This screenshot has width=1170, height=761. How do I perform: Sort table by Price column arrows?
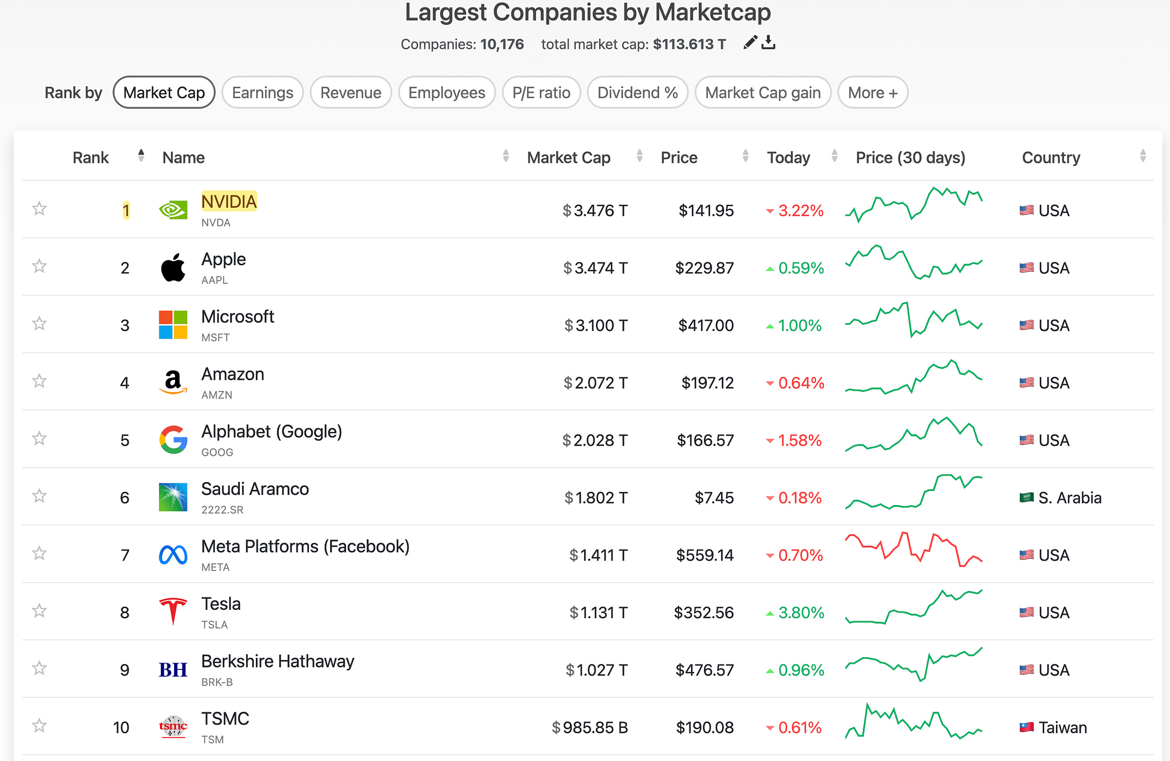pos(745,156)
